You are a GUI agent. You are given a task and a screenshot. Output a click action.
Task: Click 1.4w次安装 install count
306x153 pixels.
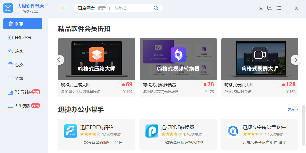click(x=193, y=135)
